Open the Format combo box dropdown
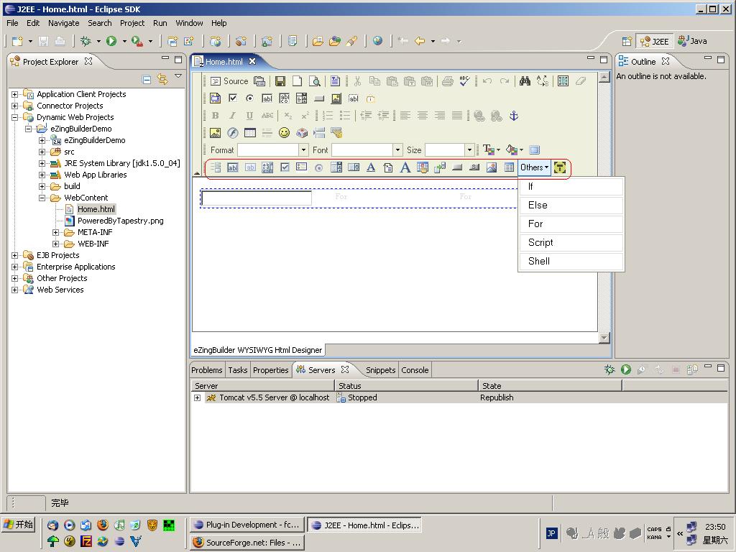The image size is (736, 552). coord(303,150)
